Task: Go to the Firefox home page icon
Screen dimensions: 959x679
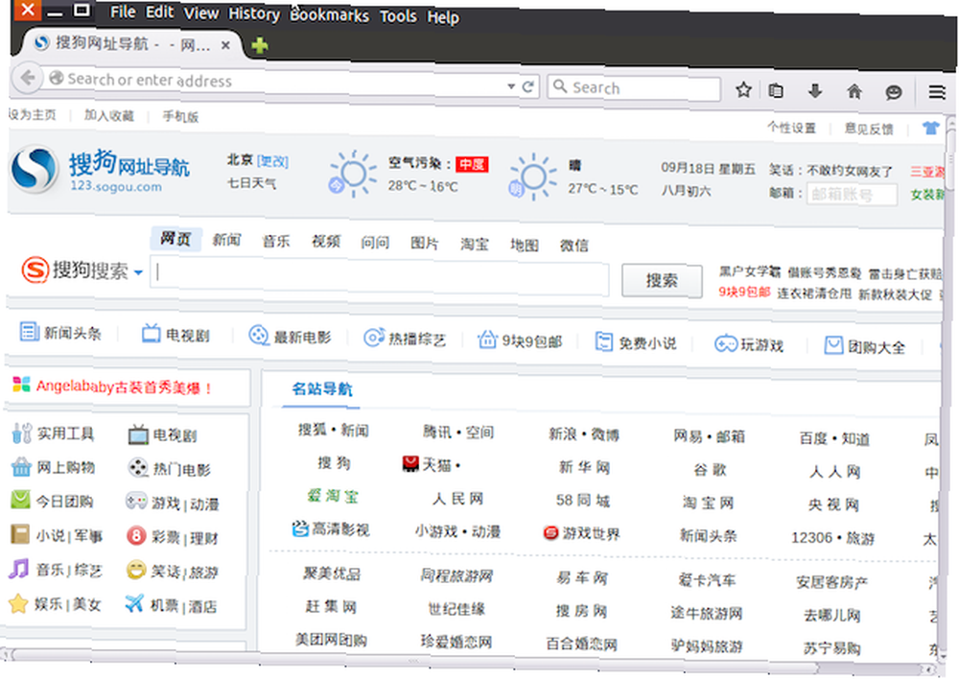Action: tap(854, 92)
